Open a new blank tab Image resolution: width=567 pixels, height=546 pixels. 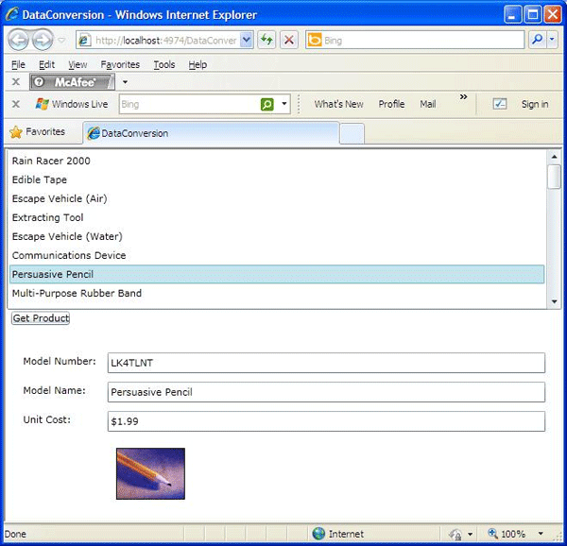(352, 134)
